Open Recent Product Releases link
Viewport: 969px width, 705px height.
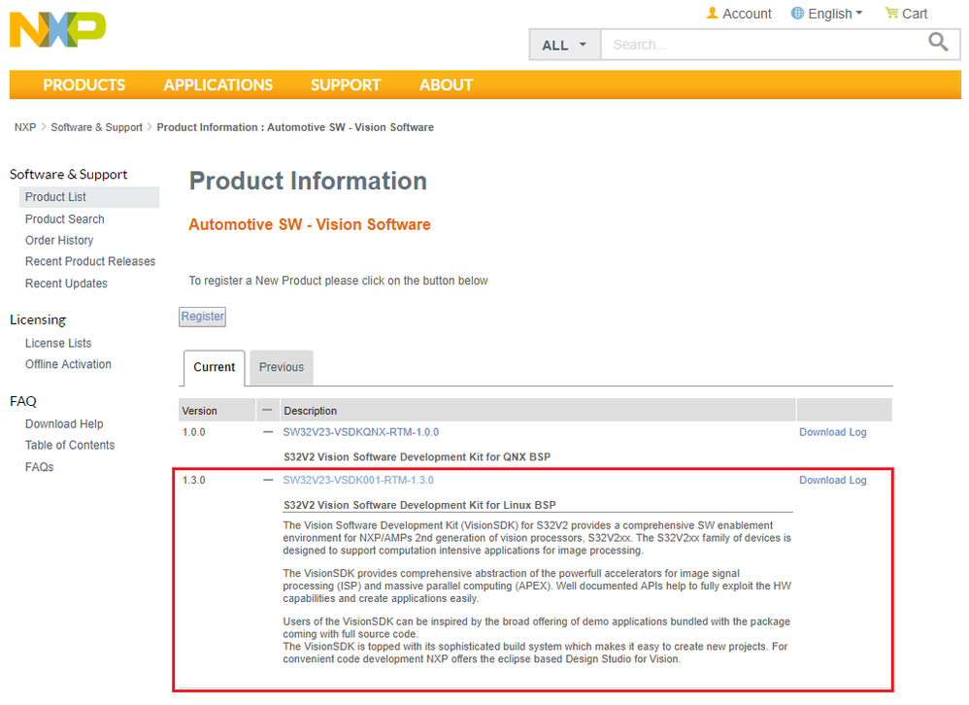click(x=90, y=261)
